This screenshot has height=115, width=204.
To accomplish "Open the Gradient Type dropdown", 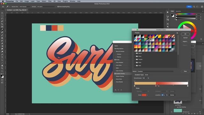I will click(x=147, y=75).
